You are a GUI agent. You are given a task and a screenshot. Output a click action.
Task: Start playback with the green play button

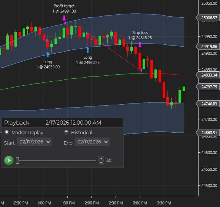(x=9, y=160)
